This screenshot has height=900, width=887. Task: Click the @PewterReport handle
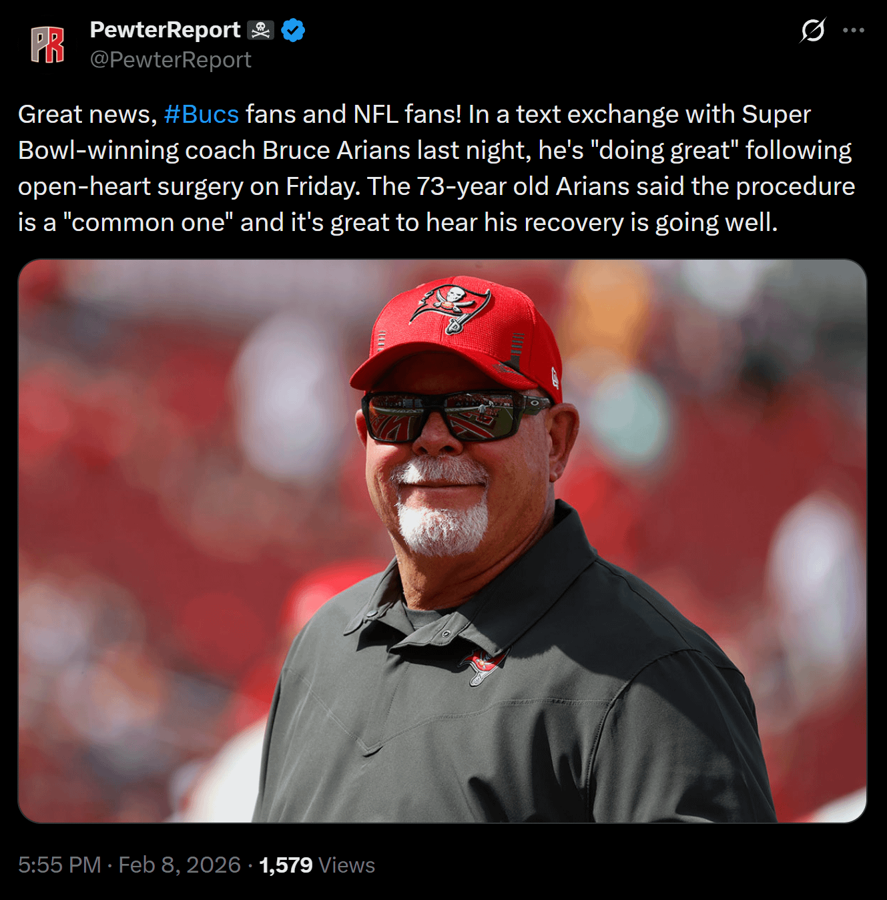pyautogui.click(x=171, y=60)
